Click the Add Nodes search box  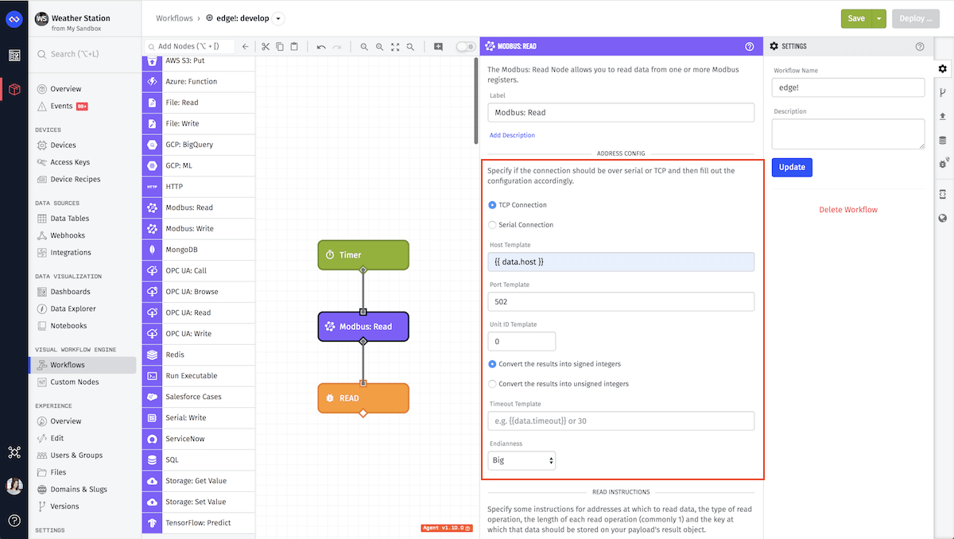tap(190, 47)
